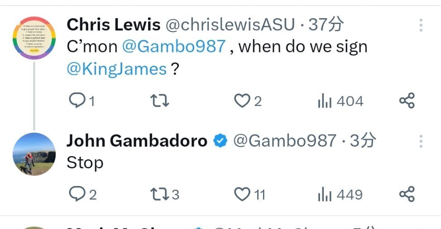Share John Gambadoro's tweet

407,194
